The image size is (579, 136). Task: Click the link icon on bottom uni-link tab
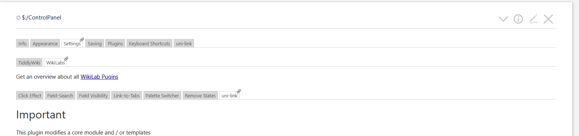coord(239,91)
